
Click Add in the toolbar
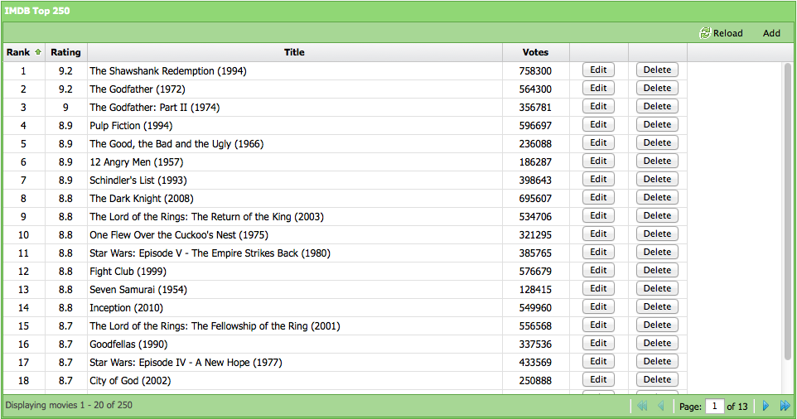pyautogui.click(x=771, y=33)
